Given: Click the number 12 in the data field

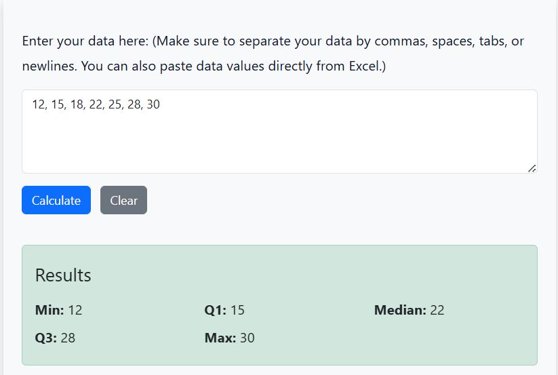Looking at the screenshot, I should click(x=38, y=104).
